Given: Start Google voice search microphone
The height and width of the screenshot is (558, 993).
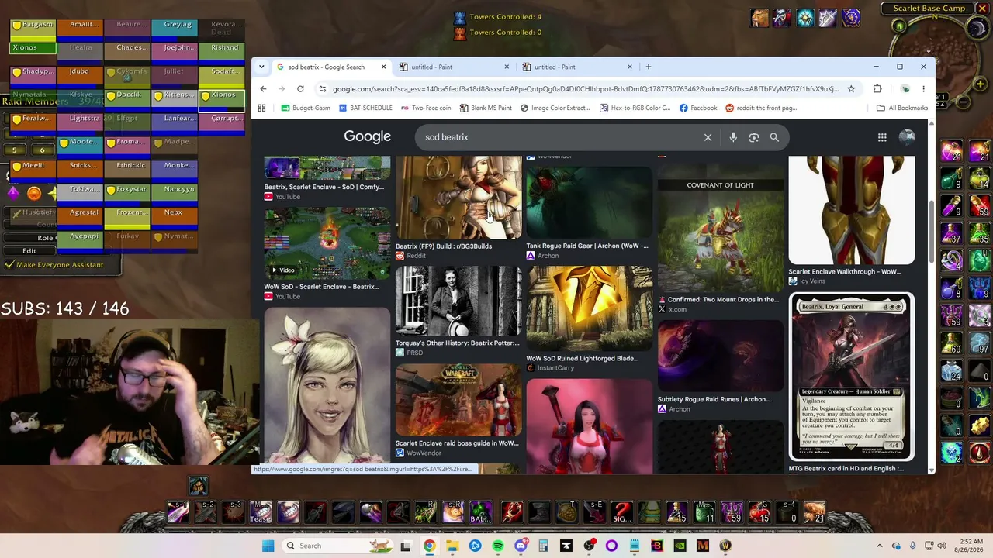Looking at the screenshot, I should click(733, 137).
